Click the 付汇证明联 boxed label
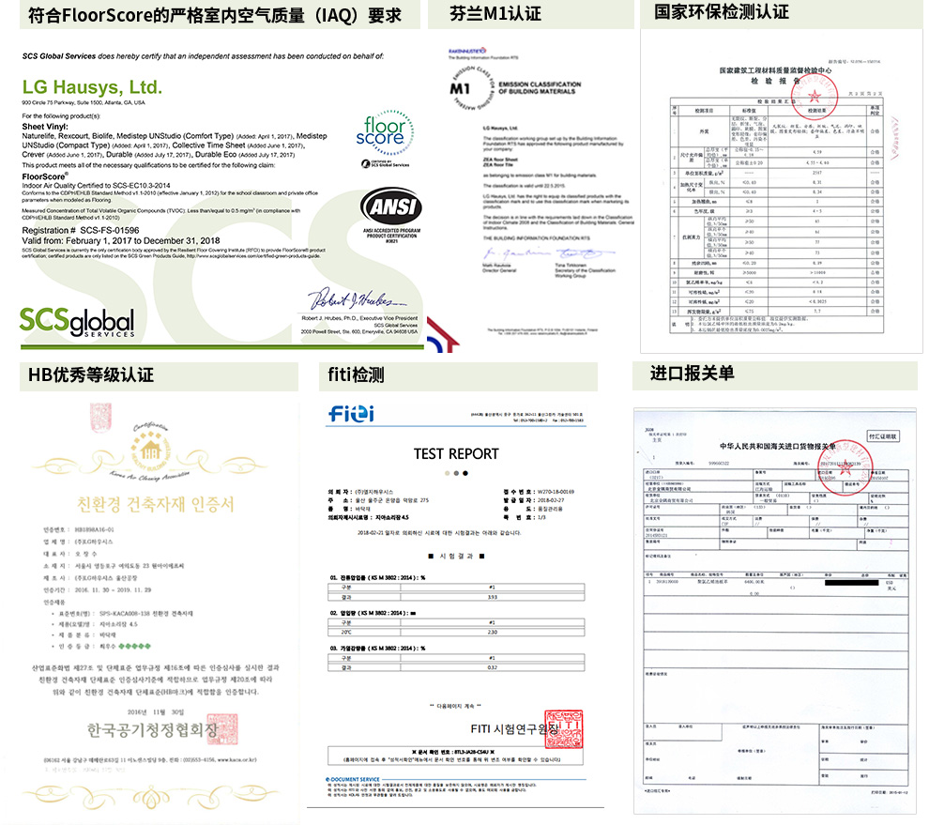This screenshot has height=825, width=929. tap(883, 436)
